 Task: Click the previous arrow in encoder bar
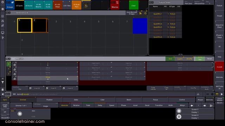point(192,106)
